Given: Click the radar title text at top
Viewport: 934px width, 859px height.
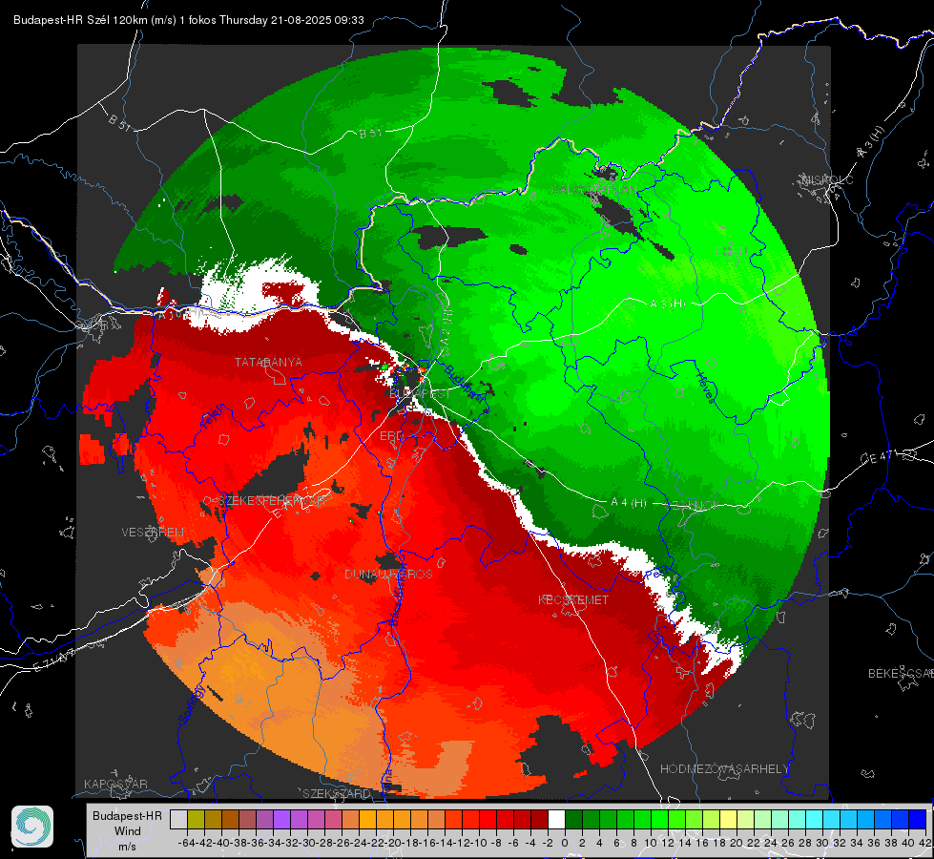Looking at the screenshot, I should [x=189, y=20].
